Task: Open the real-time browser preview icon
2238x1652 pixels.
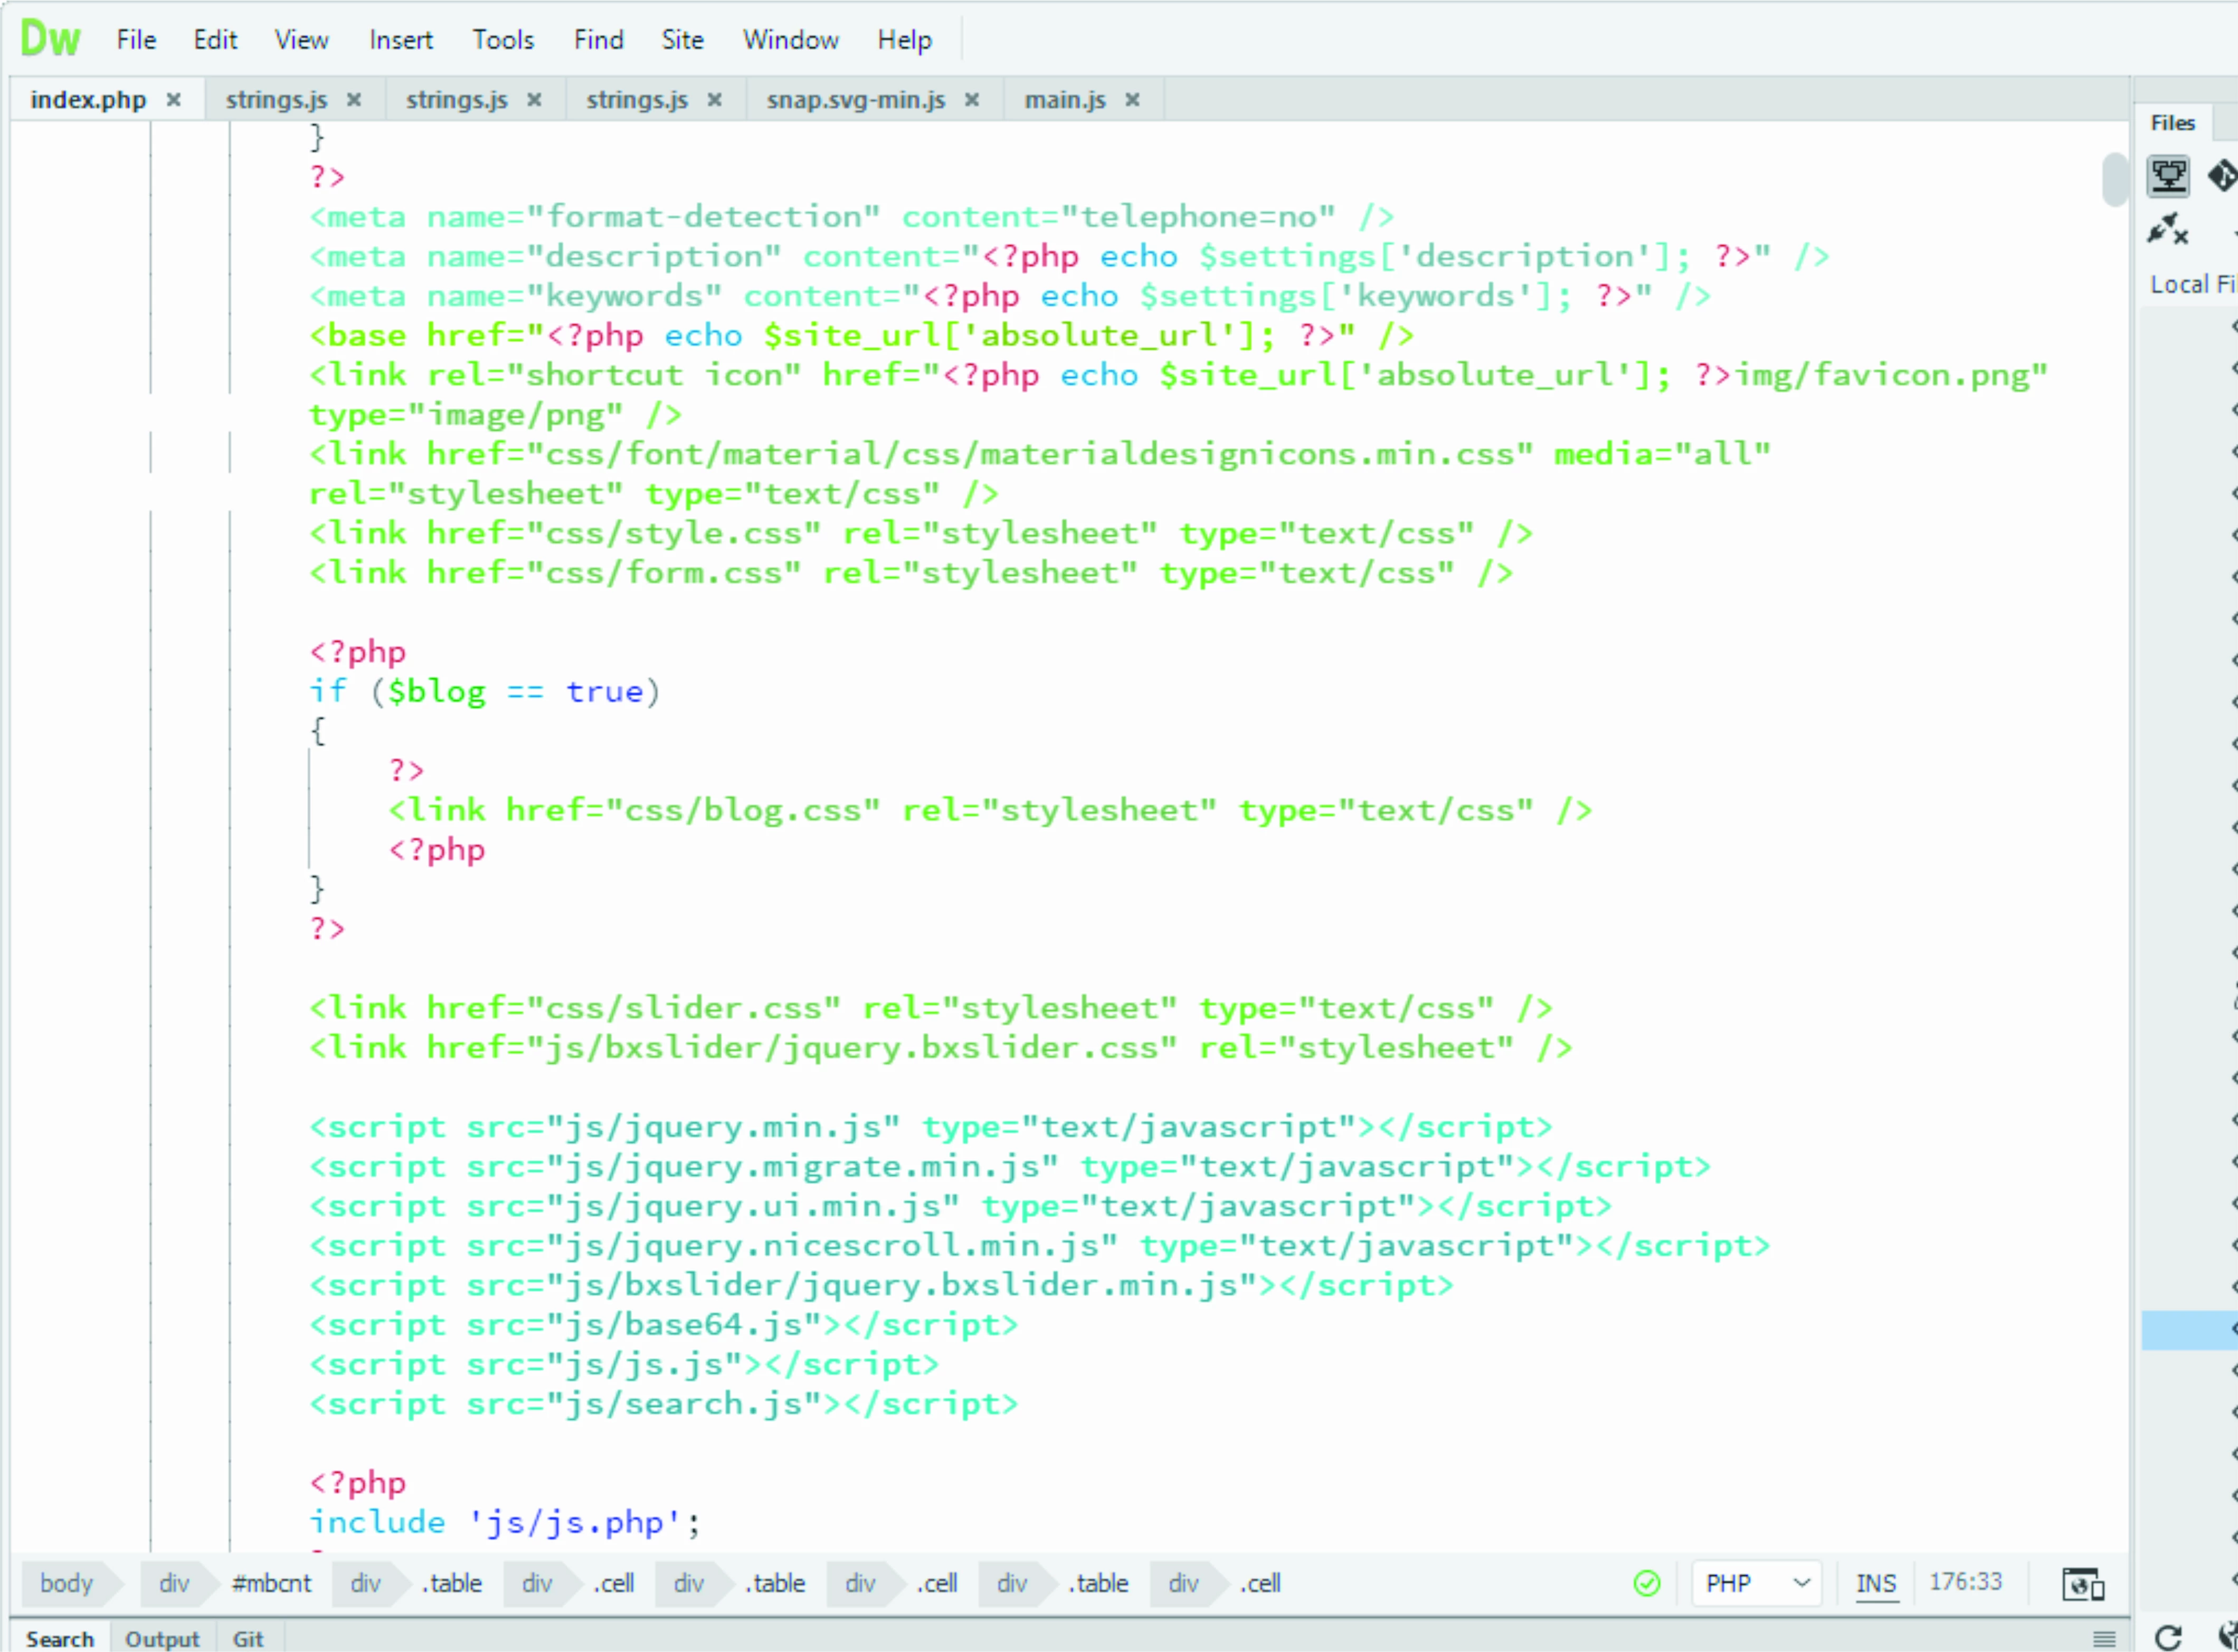Action: point(2082,1584)
